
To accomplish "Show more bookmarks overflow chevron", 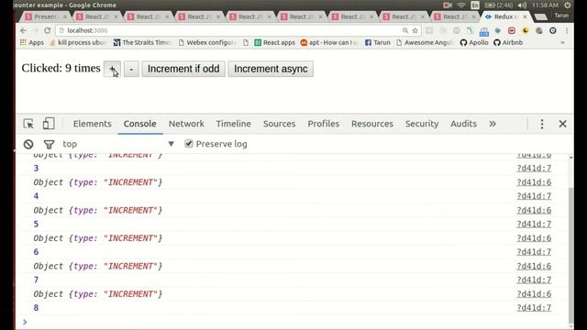I will tap(562, 43).
